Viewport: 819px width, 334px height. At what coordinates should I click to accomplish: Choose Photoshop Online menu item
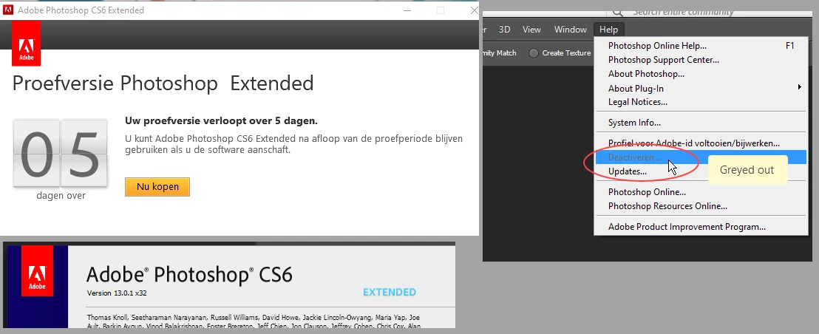point(701,193)
